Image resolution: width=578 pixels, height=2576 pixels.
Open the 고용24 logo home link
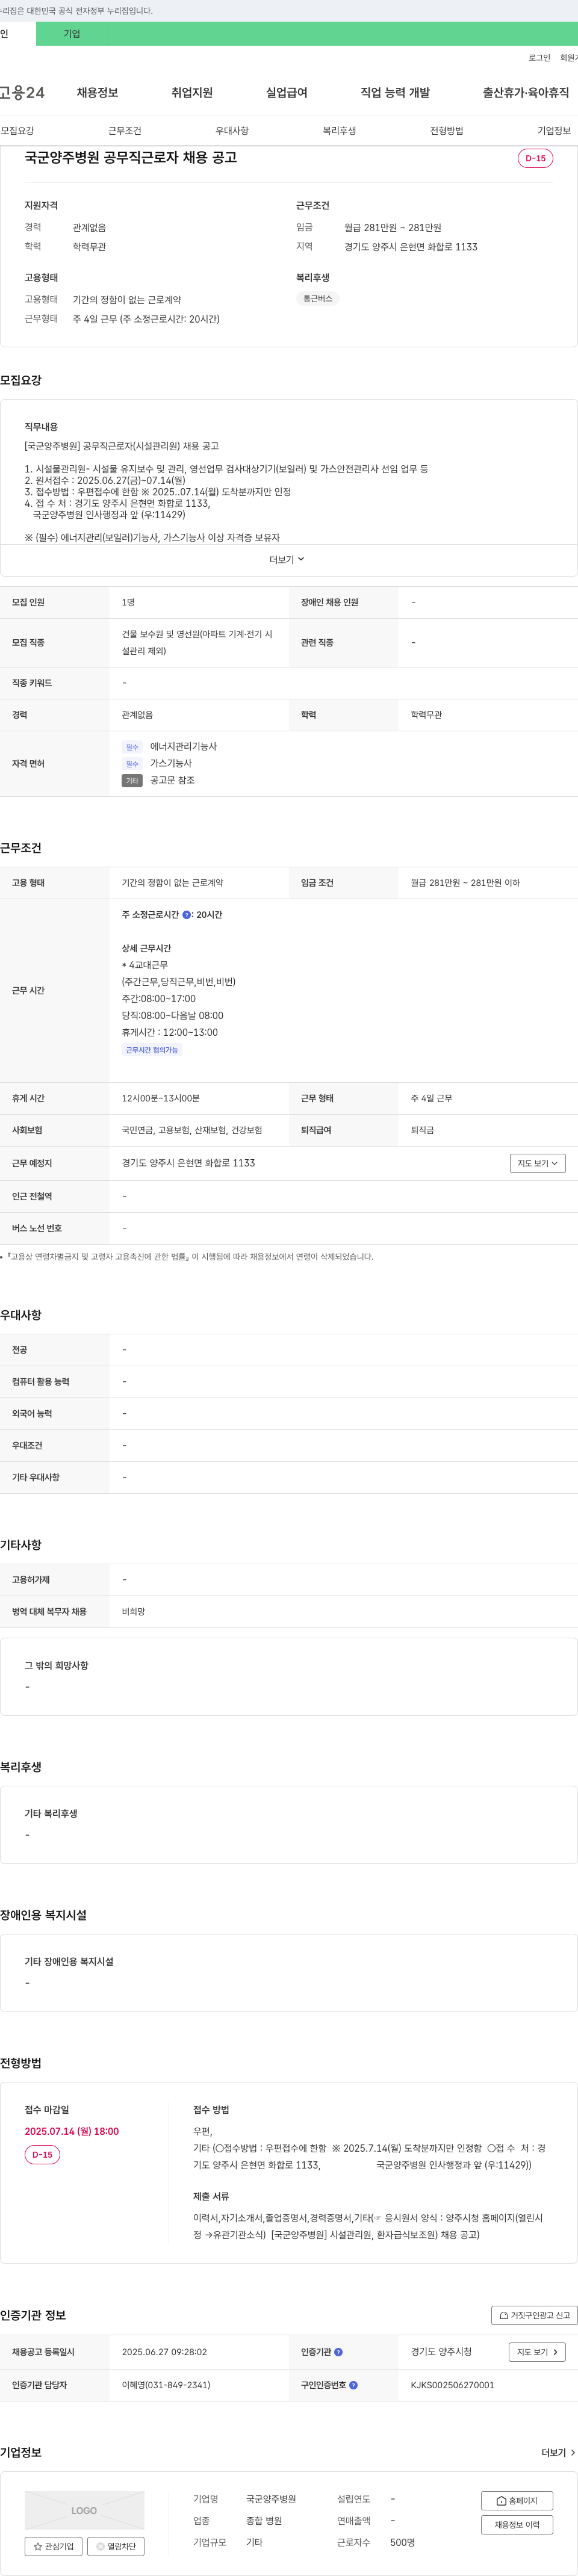22,93
